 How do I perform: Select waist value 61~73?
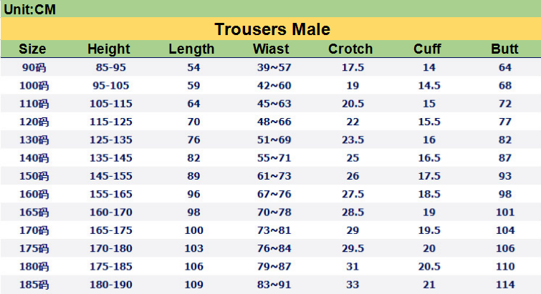(274, 176)
